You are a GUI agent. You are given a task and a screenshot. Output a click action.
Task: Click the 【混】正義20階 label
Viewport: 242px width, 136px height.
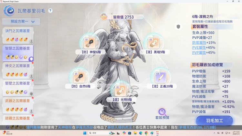pos(162,86)
